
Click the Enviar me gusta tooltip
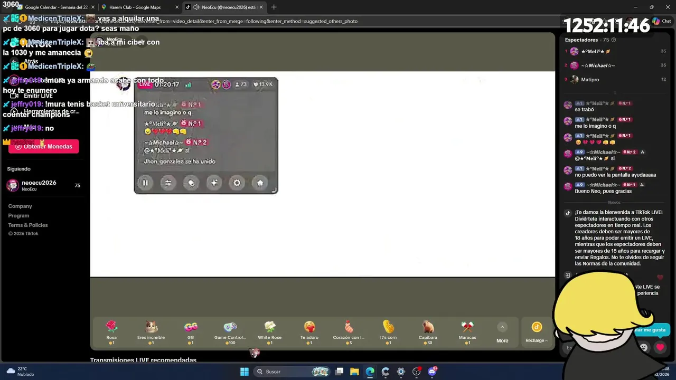click(651, 330)
